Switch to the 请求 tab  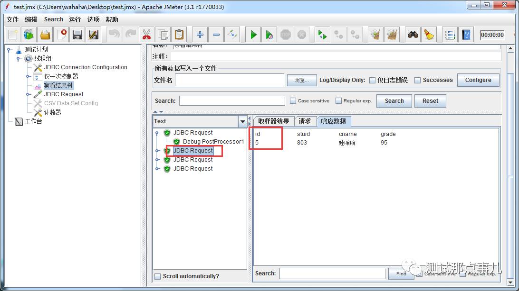(x=305, y=121)
